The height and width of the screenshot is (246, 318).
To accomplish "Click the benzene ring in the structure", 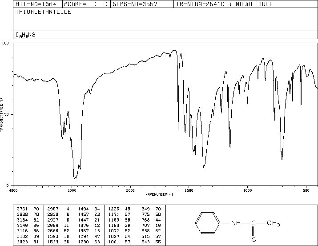I will (208, 223).
